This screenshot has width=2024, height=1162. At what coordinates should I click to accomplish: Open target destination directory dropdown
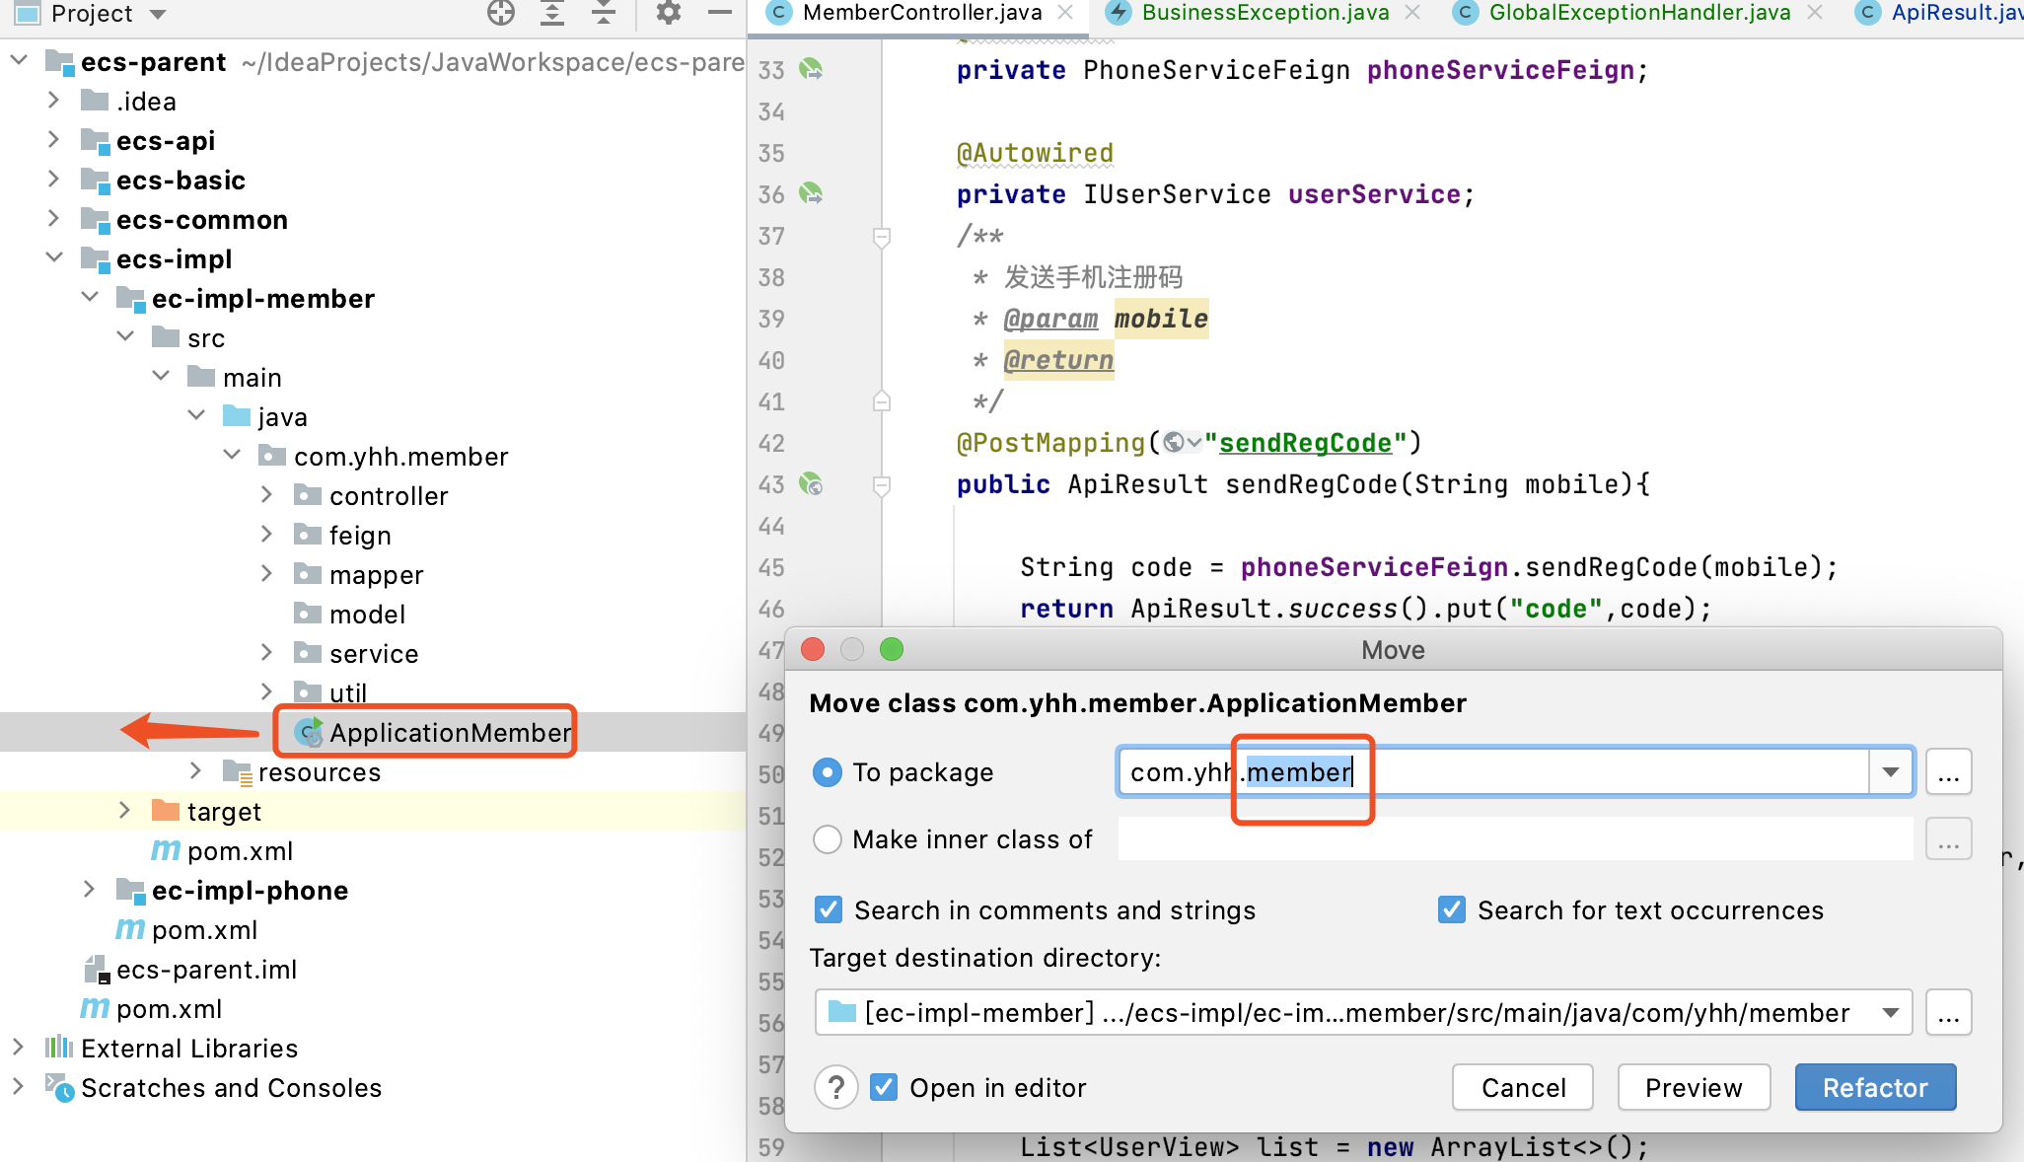[x=1890, y=1013]
